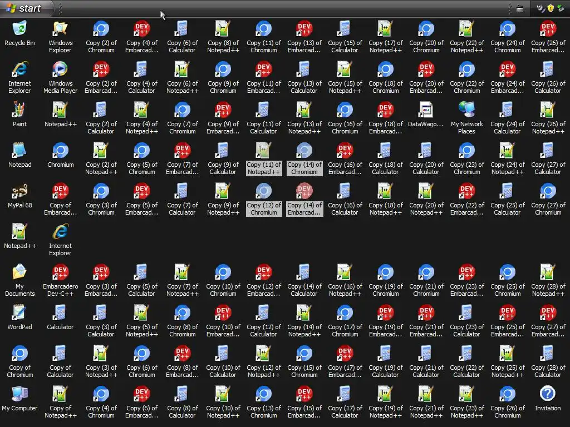
Task: Select Copy (4) of Embarcad... icon
Action: click(x=142, y=37)
